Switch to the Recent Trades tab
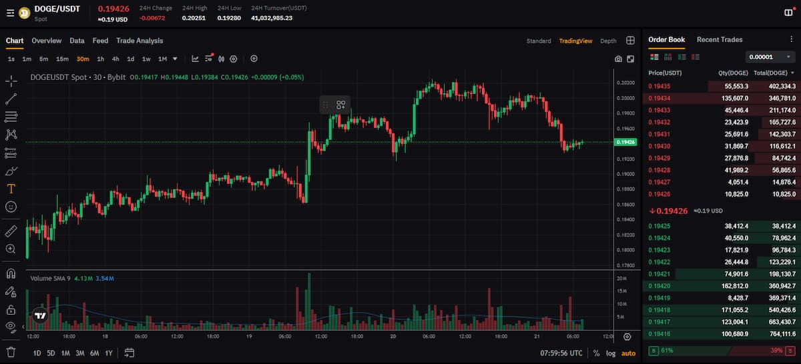Viewport: 801px width, 364px height. pyautogui.click(x=719, y=40)
